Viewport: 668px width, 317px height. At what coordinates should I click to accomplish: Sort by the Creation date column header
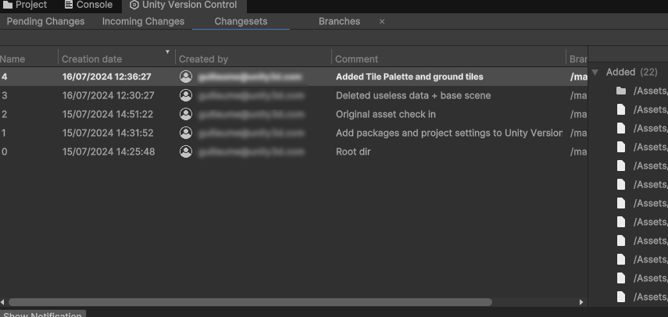(x=91, y=59)
